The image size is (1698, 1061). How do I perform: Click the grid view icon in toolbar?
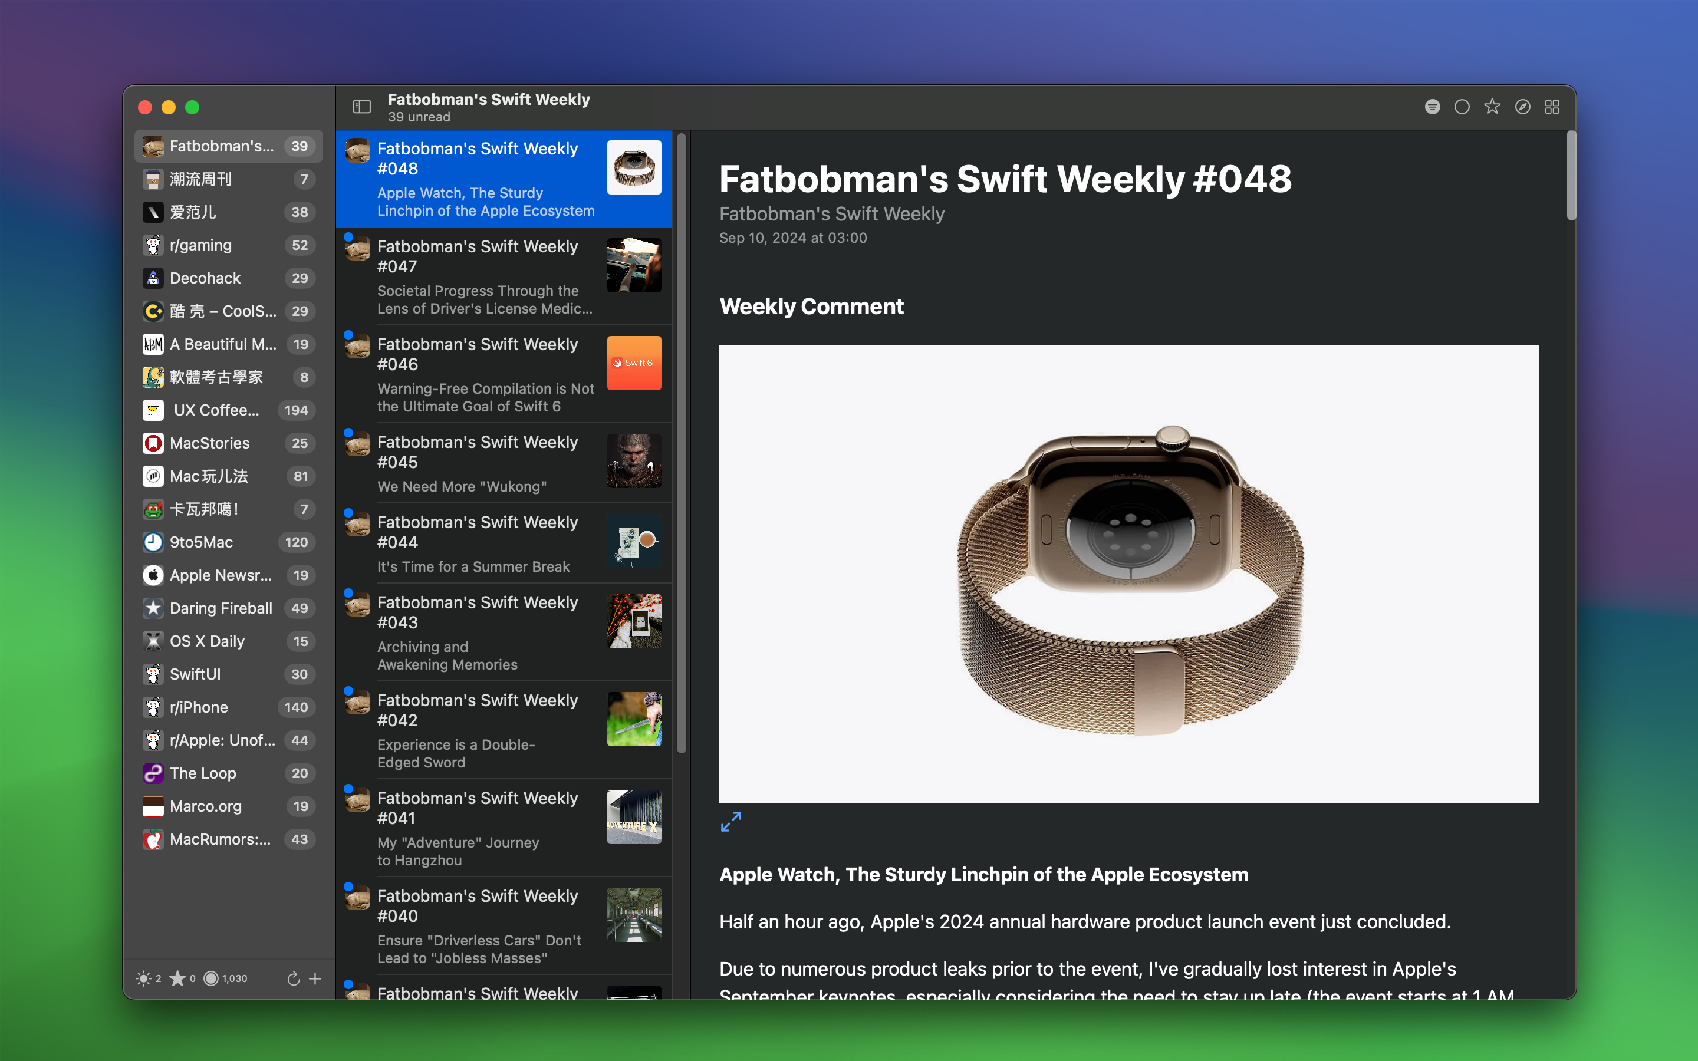(1552, 107)
